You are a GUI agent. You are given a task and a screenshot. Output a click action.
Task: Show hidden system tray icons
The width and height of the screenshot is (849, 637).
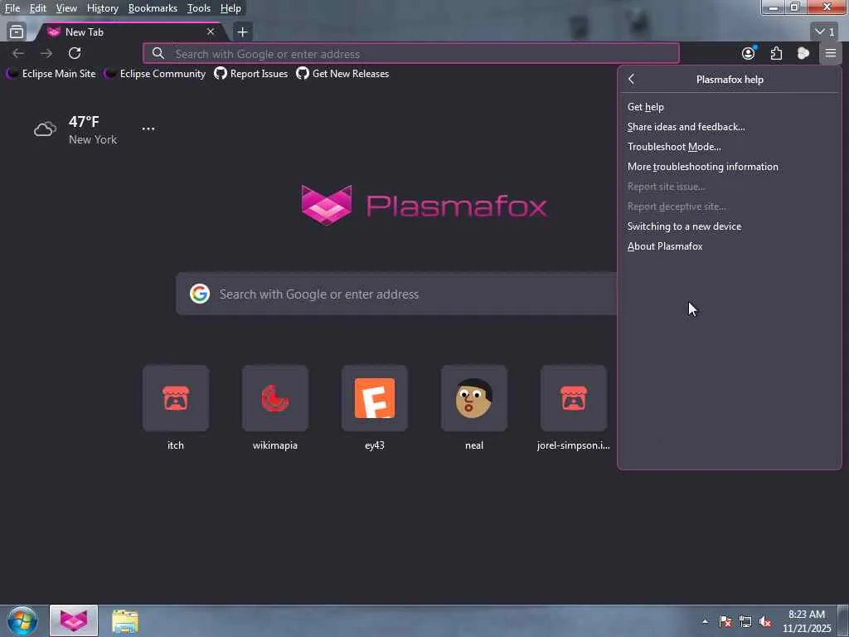[705, 621]
